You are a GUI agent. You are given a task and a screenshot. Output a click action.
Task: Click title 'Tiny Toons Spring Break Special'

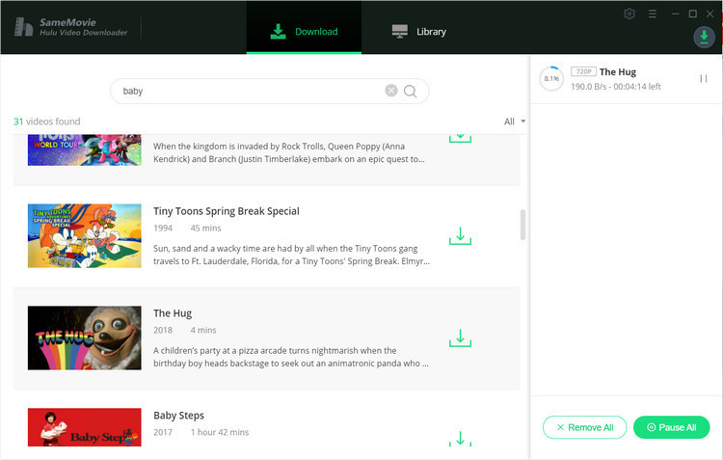(227, 211)
